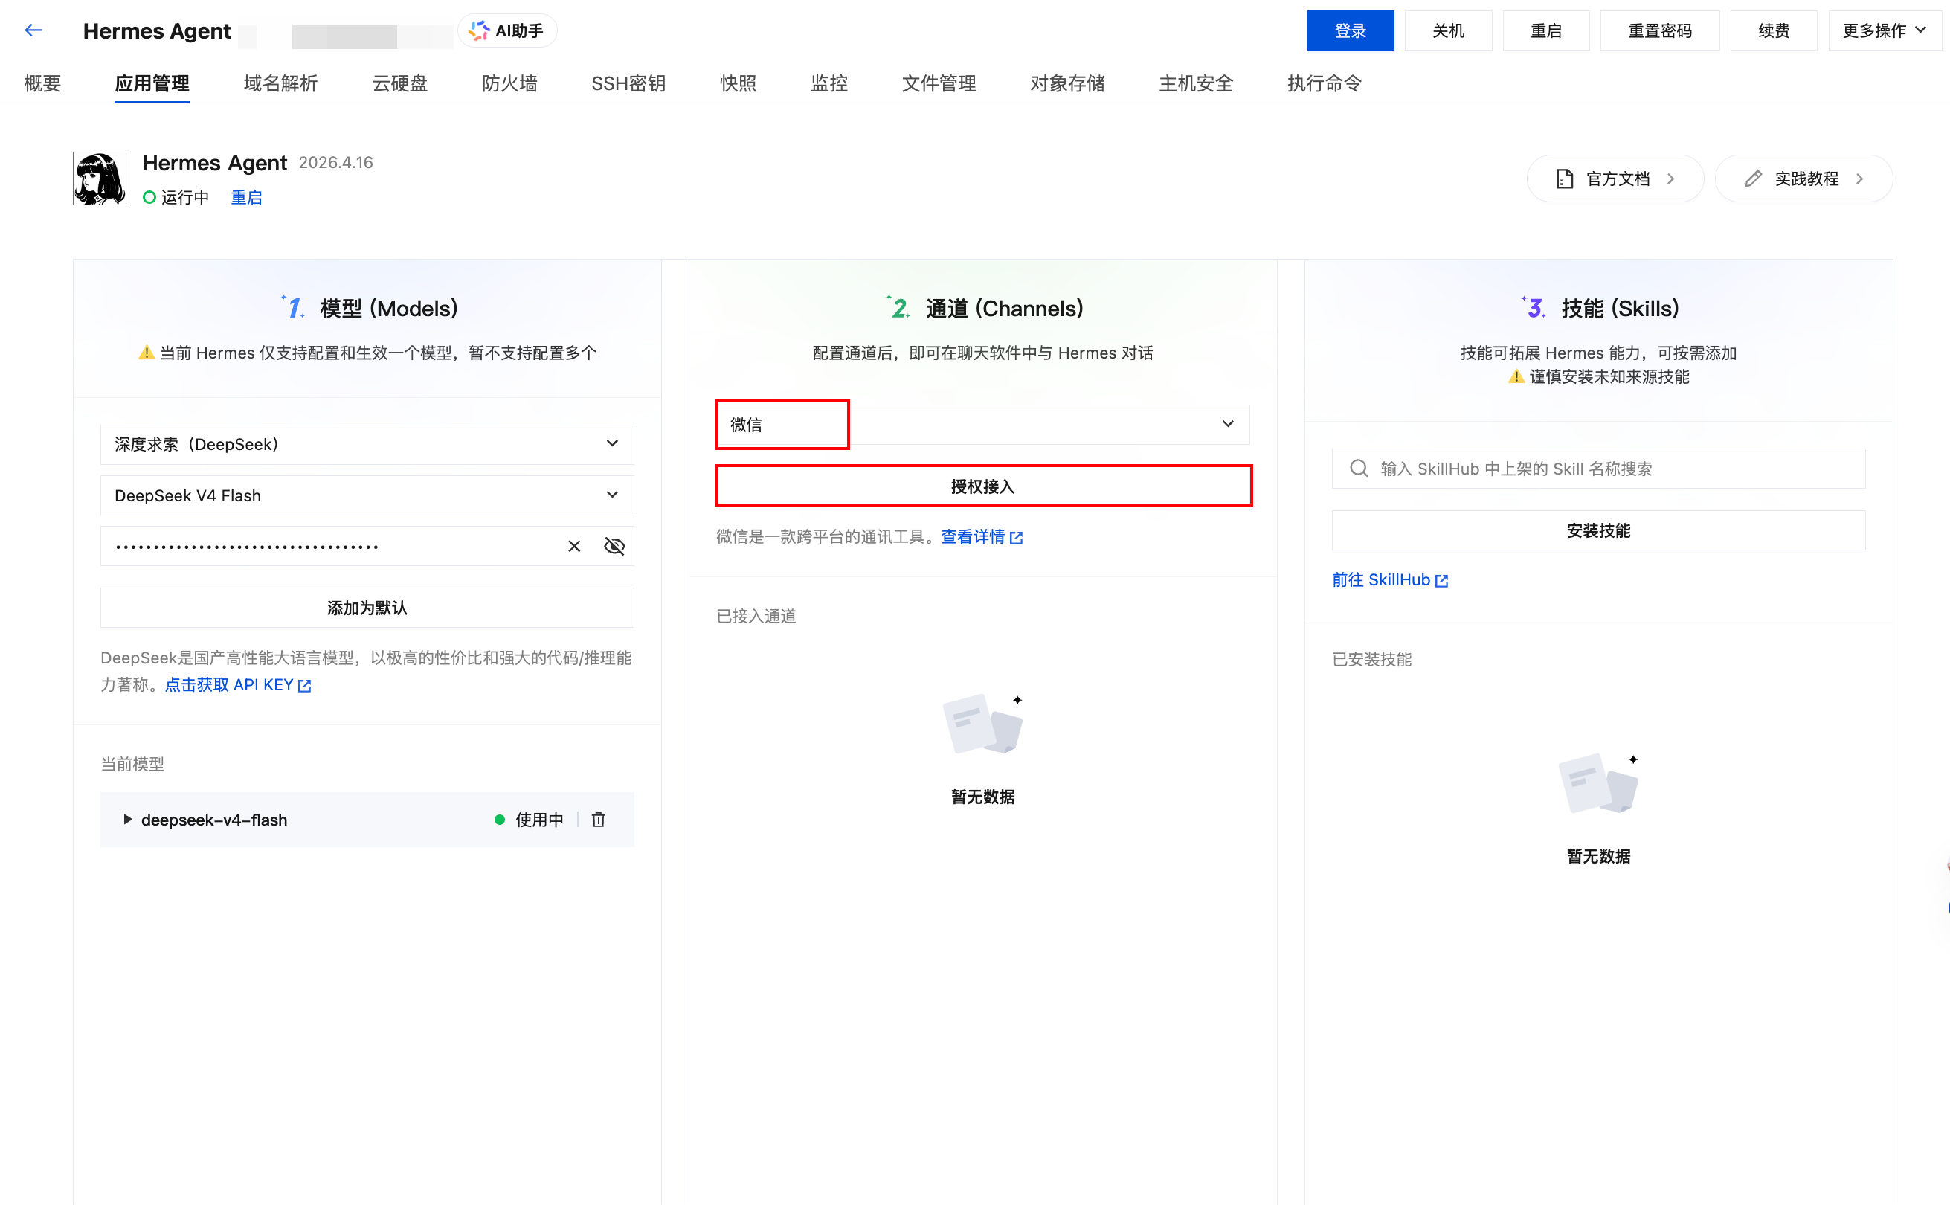Image resolution: width=1950 pixels, height=1205 pixels.
Task: Click the 关机 shutdown button
Action: (1448, 30)
